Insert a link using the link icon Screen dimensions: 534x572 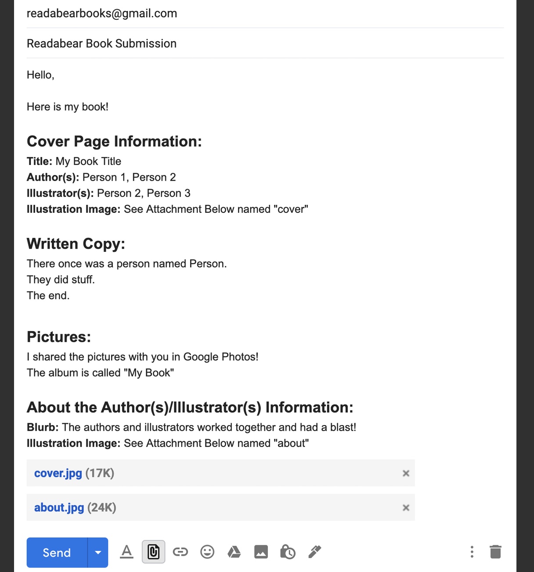[x=180, y=552]
